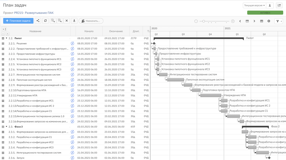Viewport: 286px width, 160px height.
Task: Click the 'Утверждение НПА' Gantt bar
Action: tap(211, 95)
